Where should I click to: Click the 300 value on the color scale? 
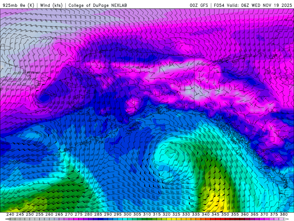[127, 214]
